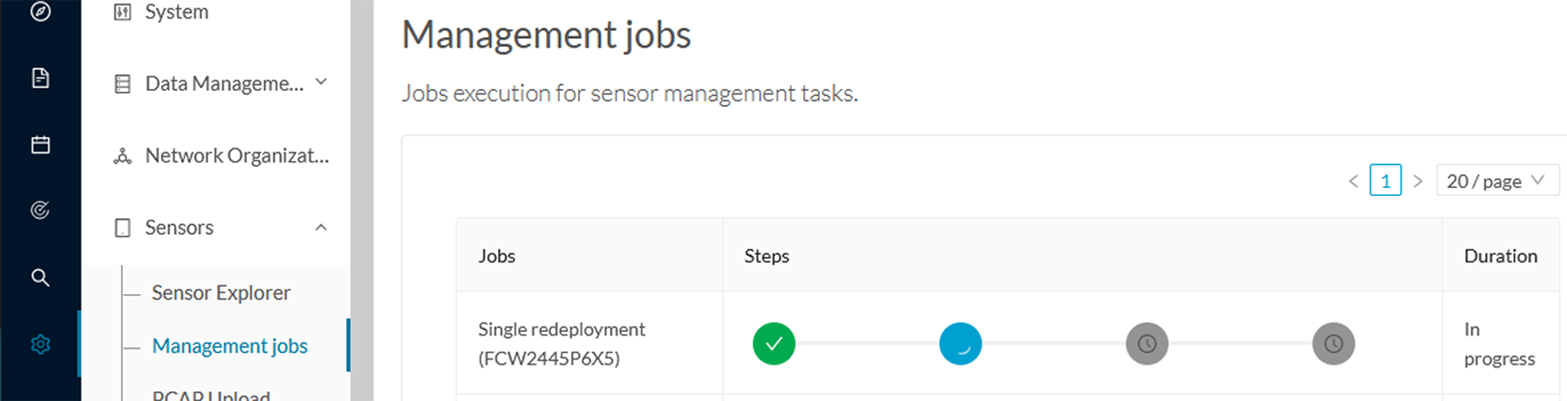Click the first gray pending clock step

click(1147, 344)
